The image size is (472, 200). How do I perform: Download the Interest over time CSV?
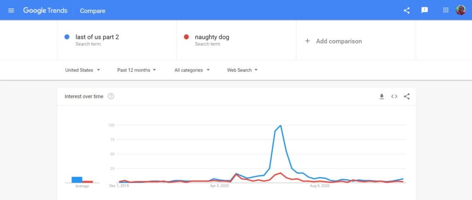pyautogui.click(x=382, y=96)
